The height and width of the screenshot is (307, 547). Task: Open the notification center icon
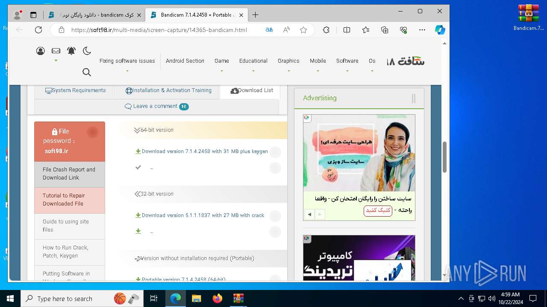[x=533, y=298]
